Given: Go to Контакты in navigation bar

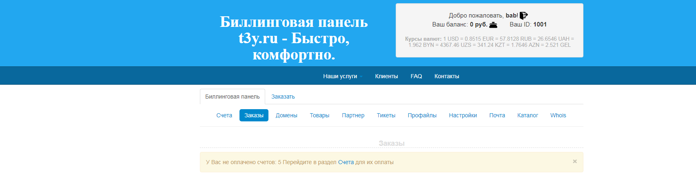Looking at the screenshot, I should [447, 76].
